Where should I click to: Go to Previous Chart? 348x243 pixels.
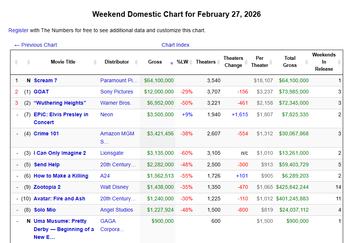(x=36, y=45)
